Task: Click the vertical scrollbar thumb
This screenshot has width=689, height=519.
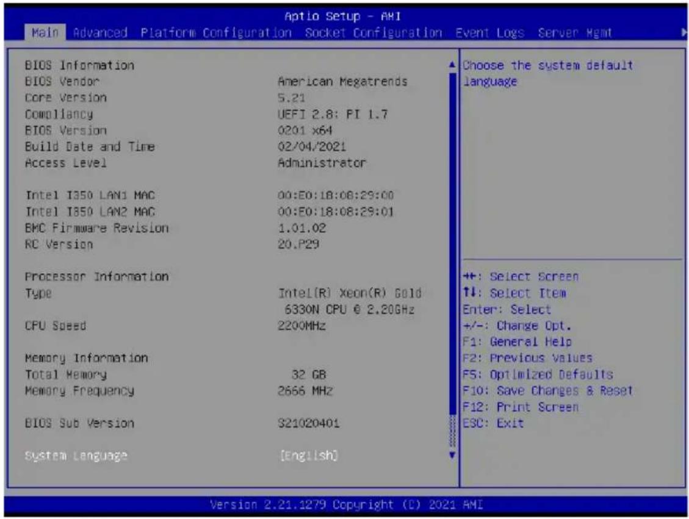Action: (453, 244)
